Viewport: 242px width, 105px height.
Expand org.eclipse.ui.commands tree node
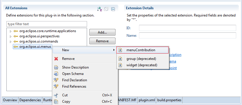point(10,42)
